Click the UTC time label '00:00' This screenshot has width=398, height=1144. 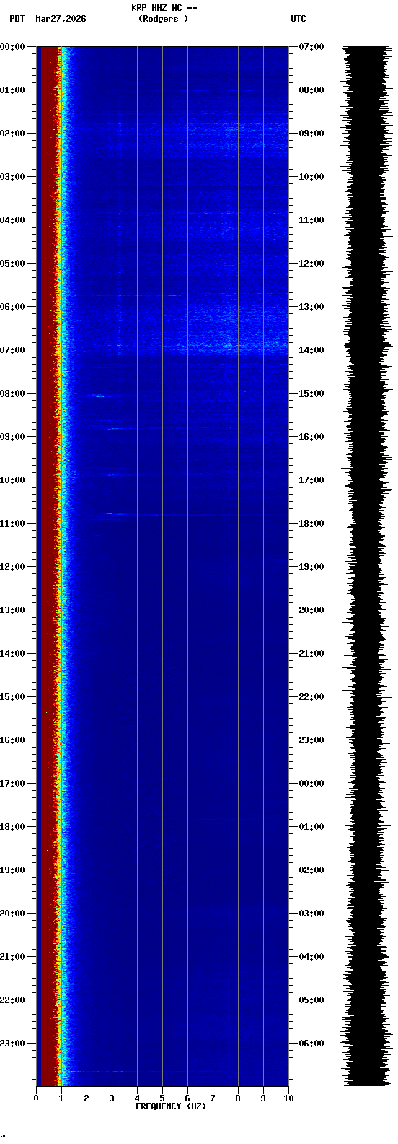click(311, 784)
